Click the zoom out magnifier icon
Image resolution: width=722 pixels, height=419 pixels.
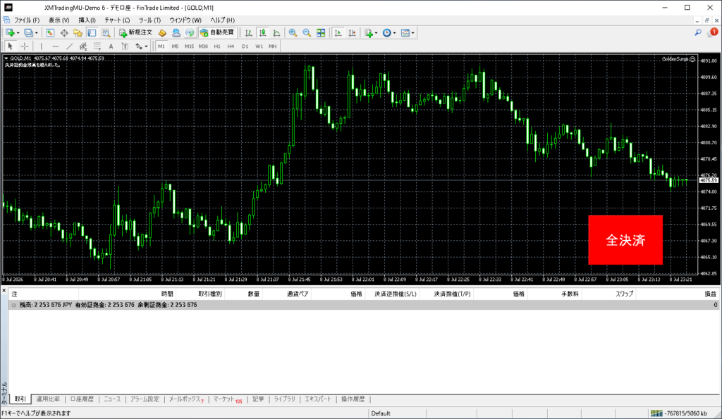click(307, 32)
